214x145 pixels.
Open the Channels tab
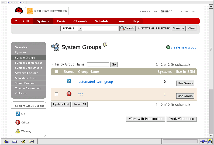tap(80, 21)
